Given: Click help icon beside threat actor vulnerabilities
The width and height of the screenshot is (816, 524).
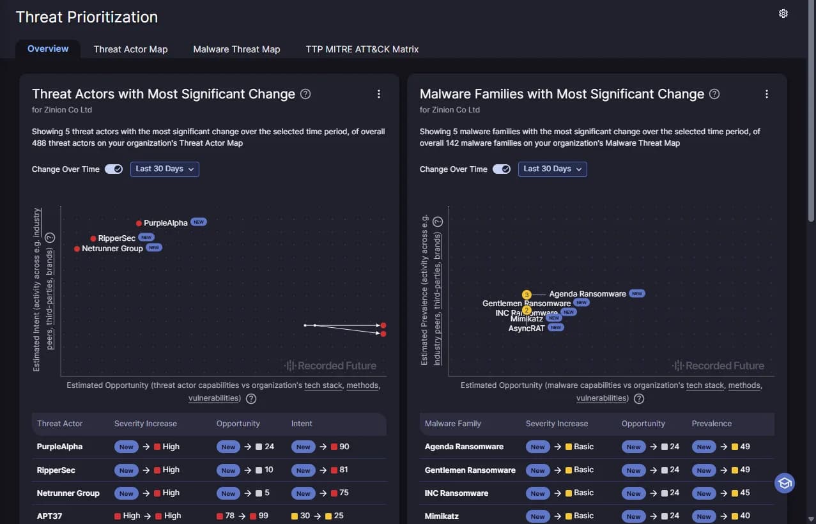Looking at the screenshot, I should 251,399.
